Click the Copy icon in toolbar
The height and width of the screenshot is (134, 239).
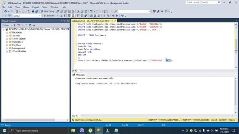click(82, 12)
